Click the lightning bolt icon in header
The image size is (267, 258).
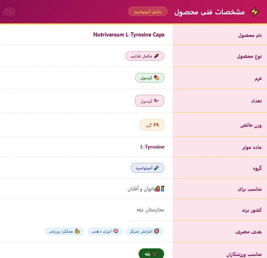point(254,12)
